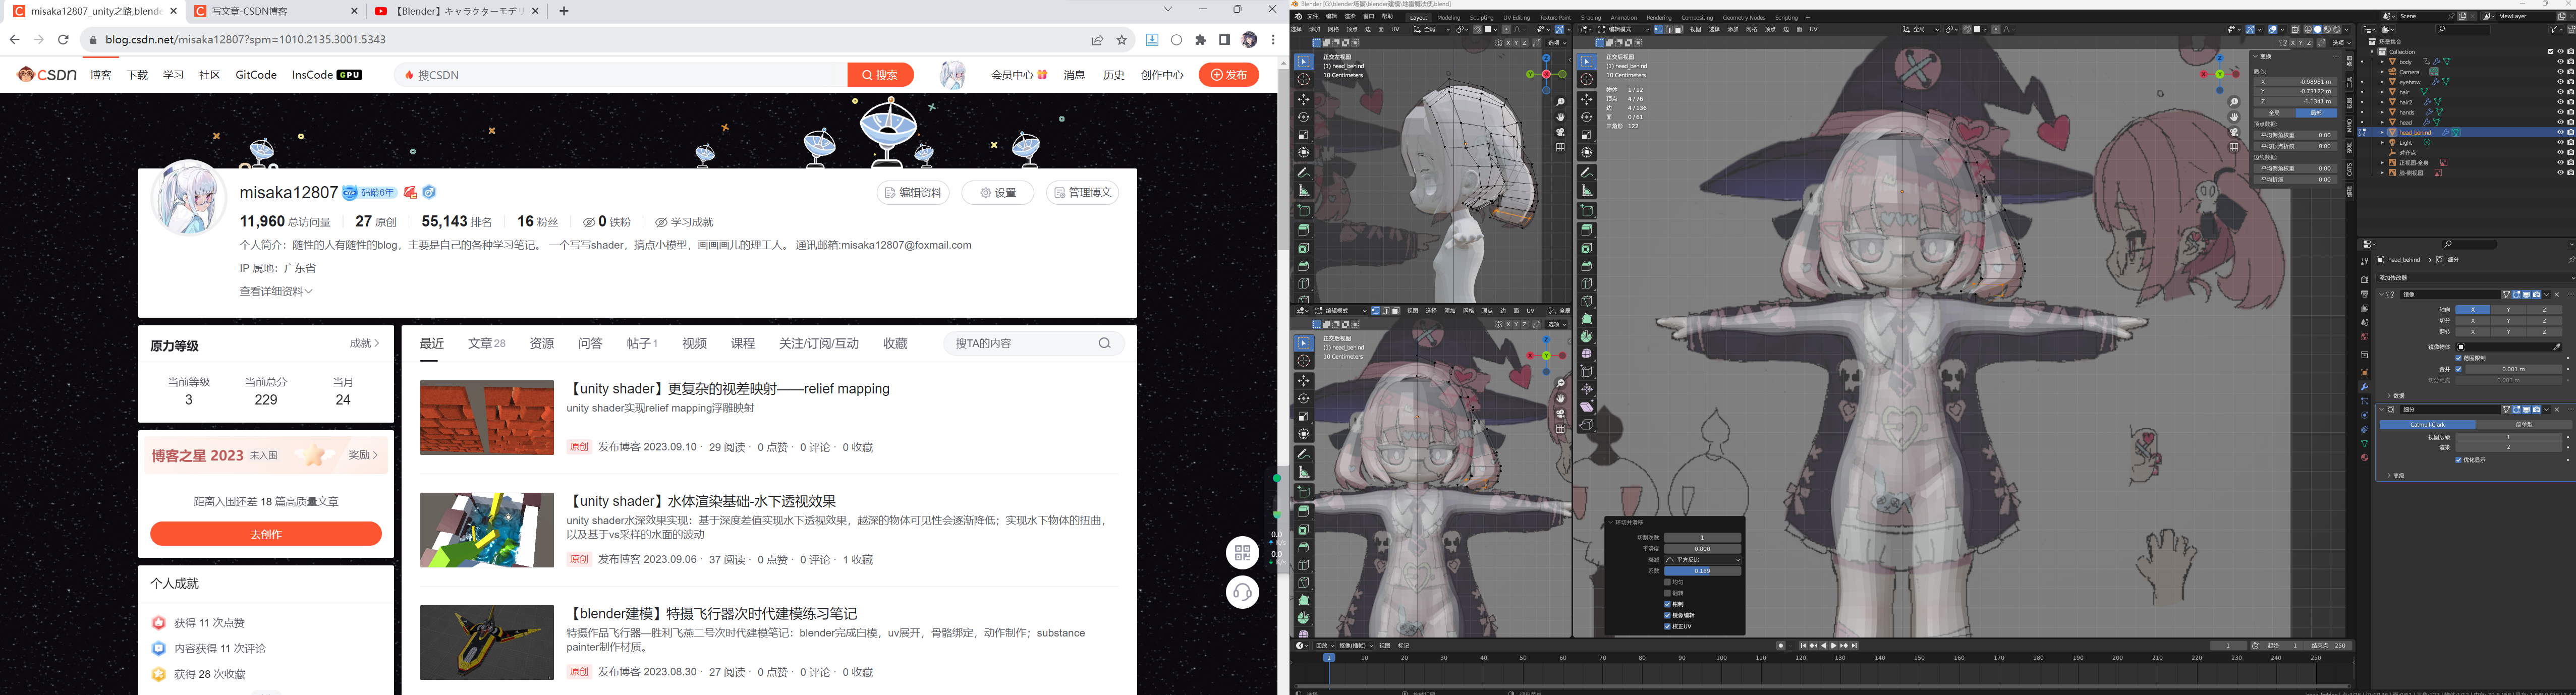Click the Blender logo menu icon
The image size is (2576, 695).
1299,17
